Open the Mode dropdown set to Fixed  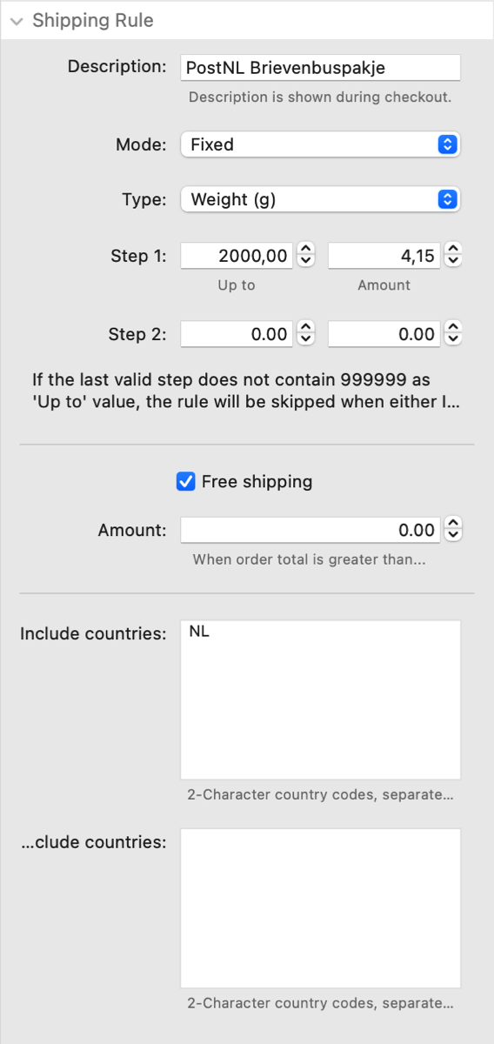[320, 144]
